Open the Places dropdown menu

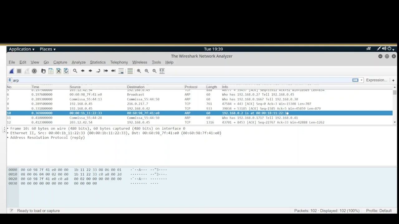tap(48, 49)
